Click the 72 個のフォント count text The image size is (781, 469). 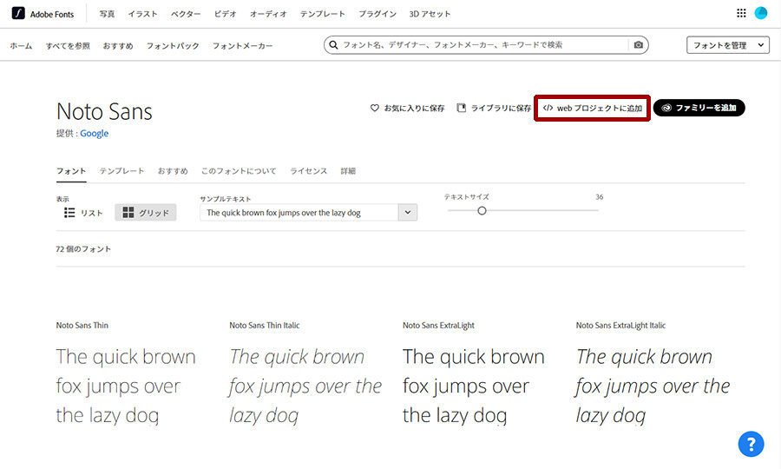[x=83, y=248]
